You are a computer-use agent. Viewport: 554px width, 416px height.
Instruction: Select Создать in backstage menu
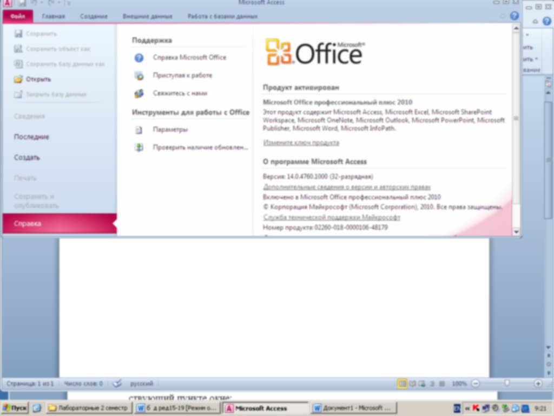(27, 158)
